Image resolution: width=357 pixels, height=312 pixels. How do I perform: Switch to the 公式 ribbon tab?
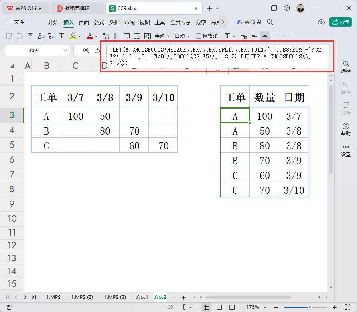(x=99, y=22)
